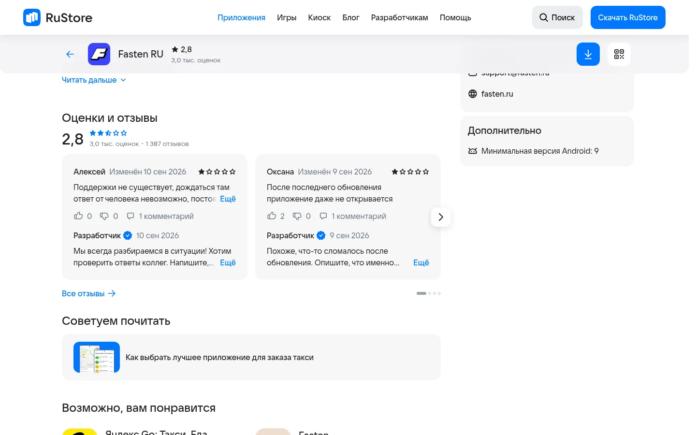Click the star rating icon in the sticky header

pos(175,49)
